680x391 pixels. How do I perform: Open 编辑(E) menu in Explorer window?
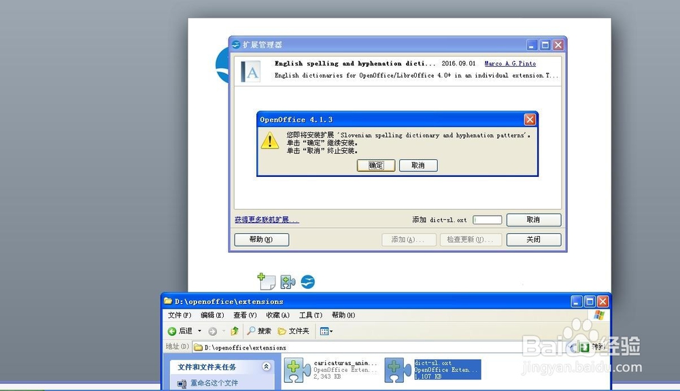tap(212, 315)
